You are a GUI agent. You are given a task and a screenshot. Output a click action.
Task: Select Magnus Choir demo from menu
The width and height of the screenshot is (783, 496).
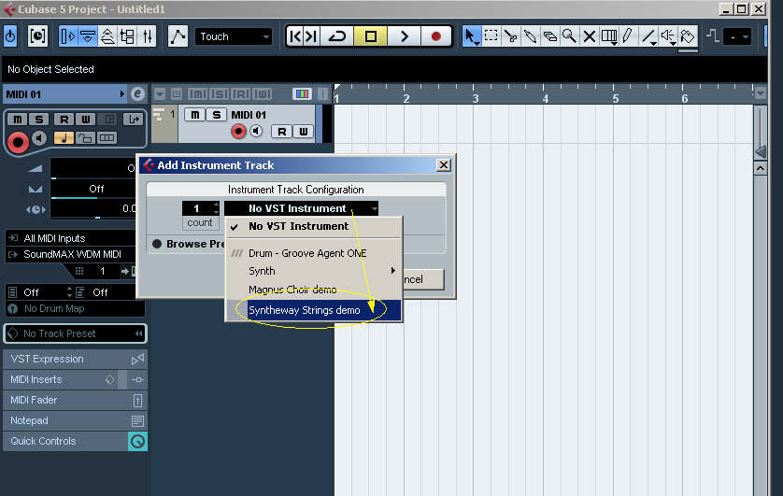pyautogui.click(x=314, y=290)
